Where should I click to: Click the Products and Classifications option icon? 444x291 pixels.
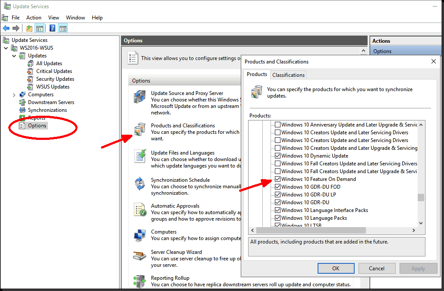(x=140, y=129)
